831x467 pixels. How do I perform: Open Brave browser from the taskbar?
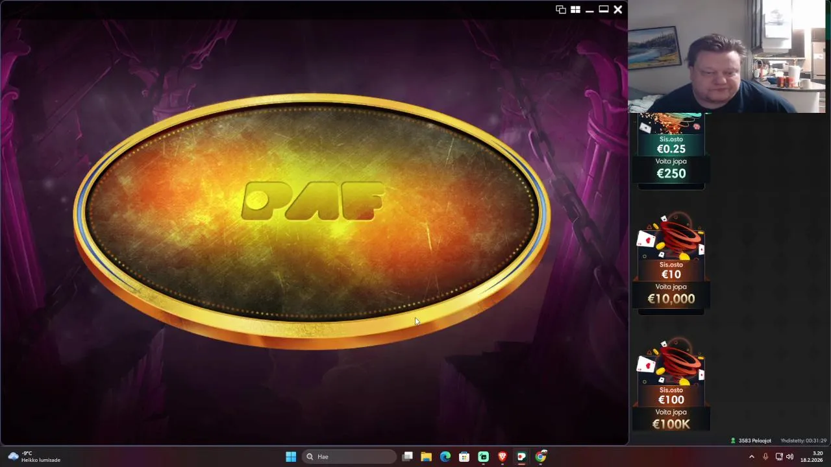[502, 457]
